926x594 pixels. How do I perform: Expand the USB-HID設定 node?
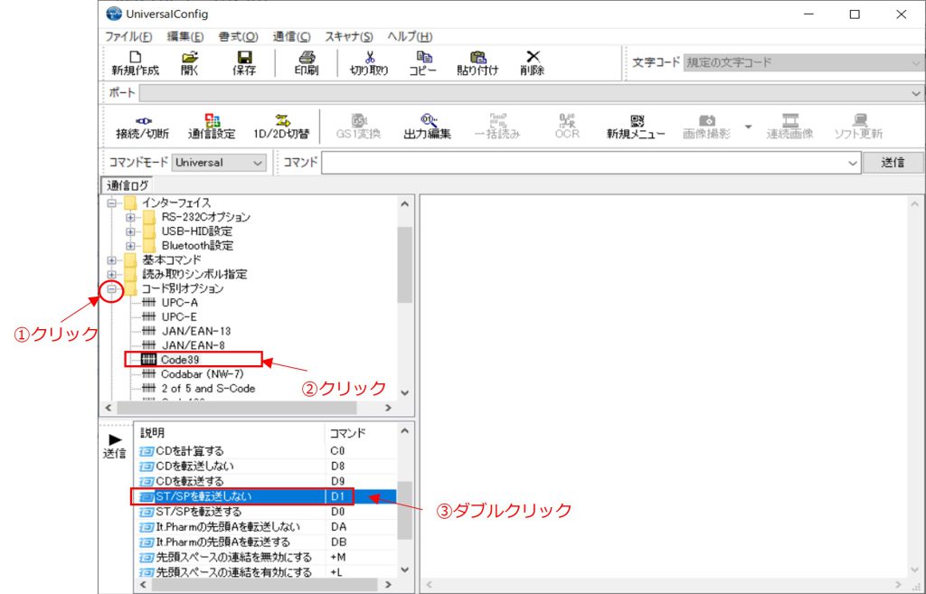130,231
